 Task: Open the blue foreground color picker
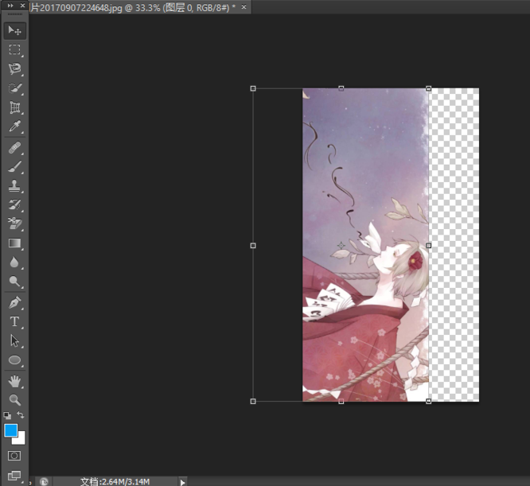coord(10,430)
